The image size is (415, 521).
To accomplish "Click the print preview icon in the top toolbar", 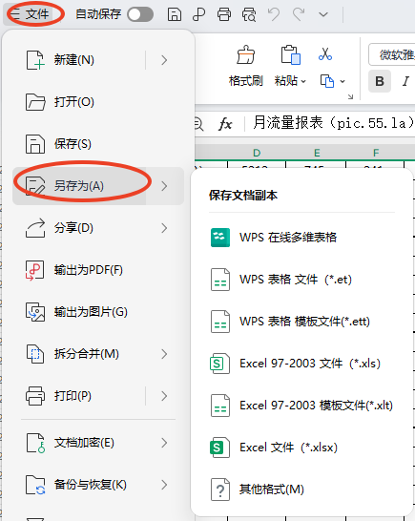I will (x=249, y=14).
